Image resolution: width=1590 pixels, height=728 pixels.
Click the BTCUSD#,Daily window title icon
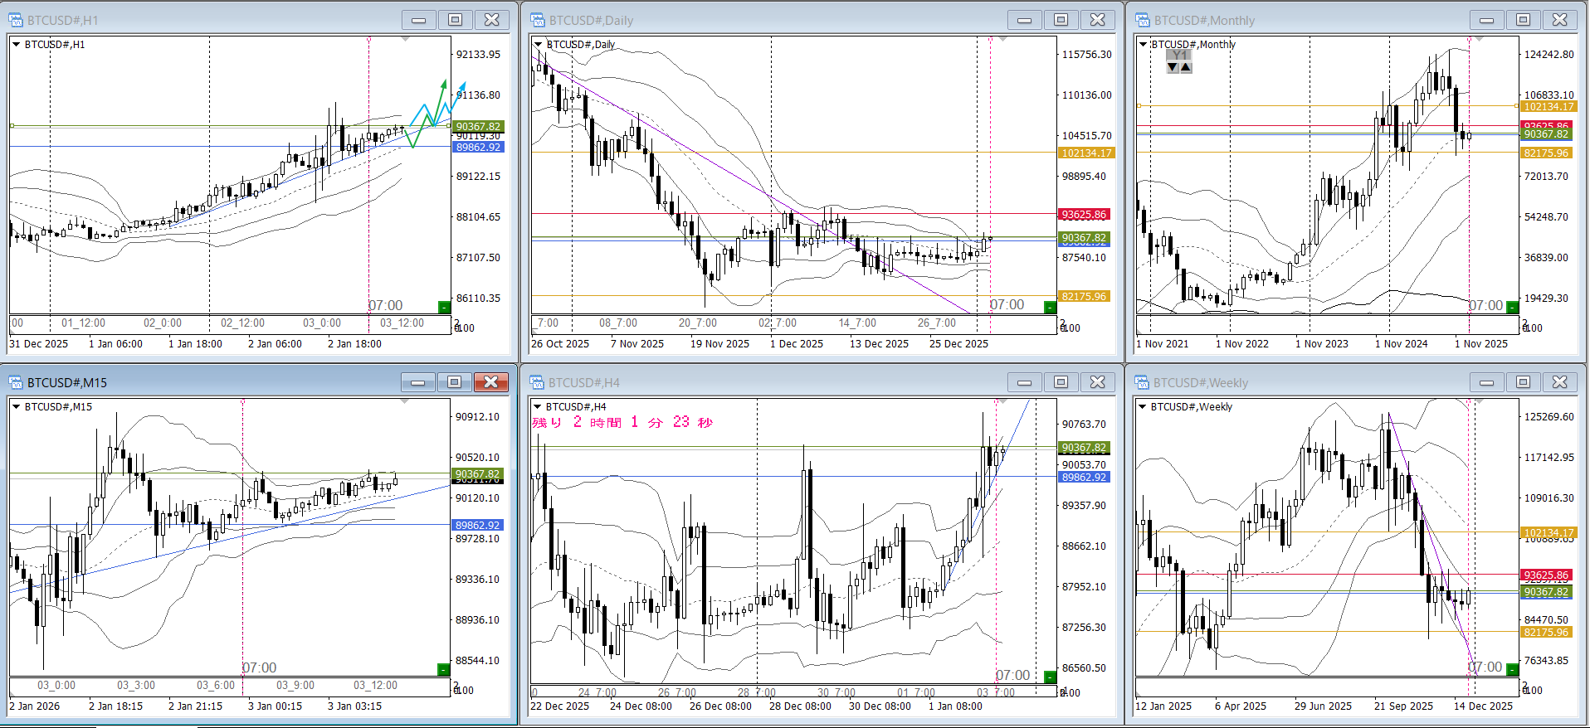(538, 20)
